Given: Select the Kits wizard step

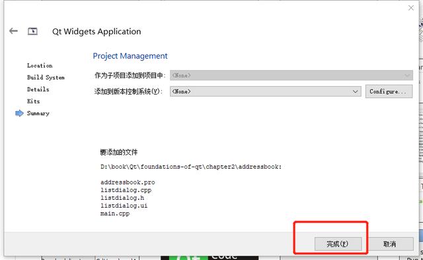Looking at the screenshot, I should coord(34,101).
